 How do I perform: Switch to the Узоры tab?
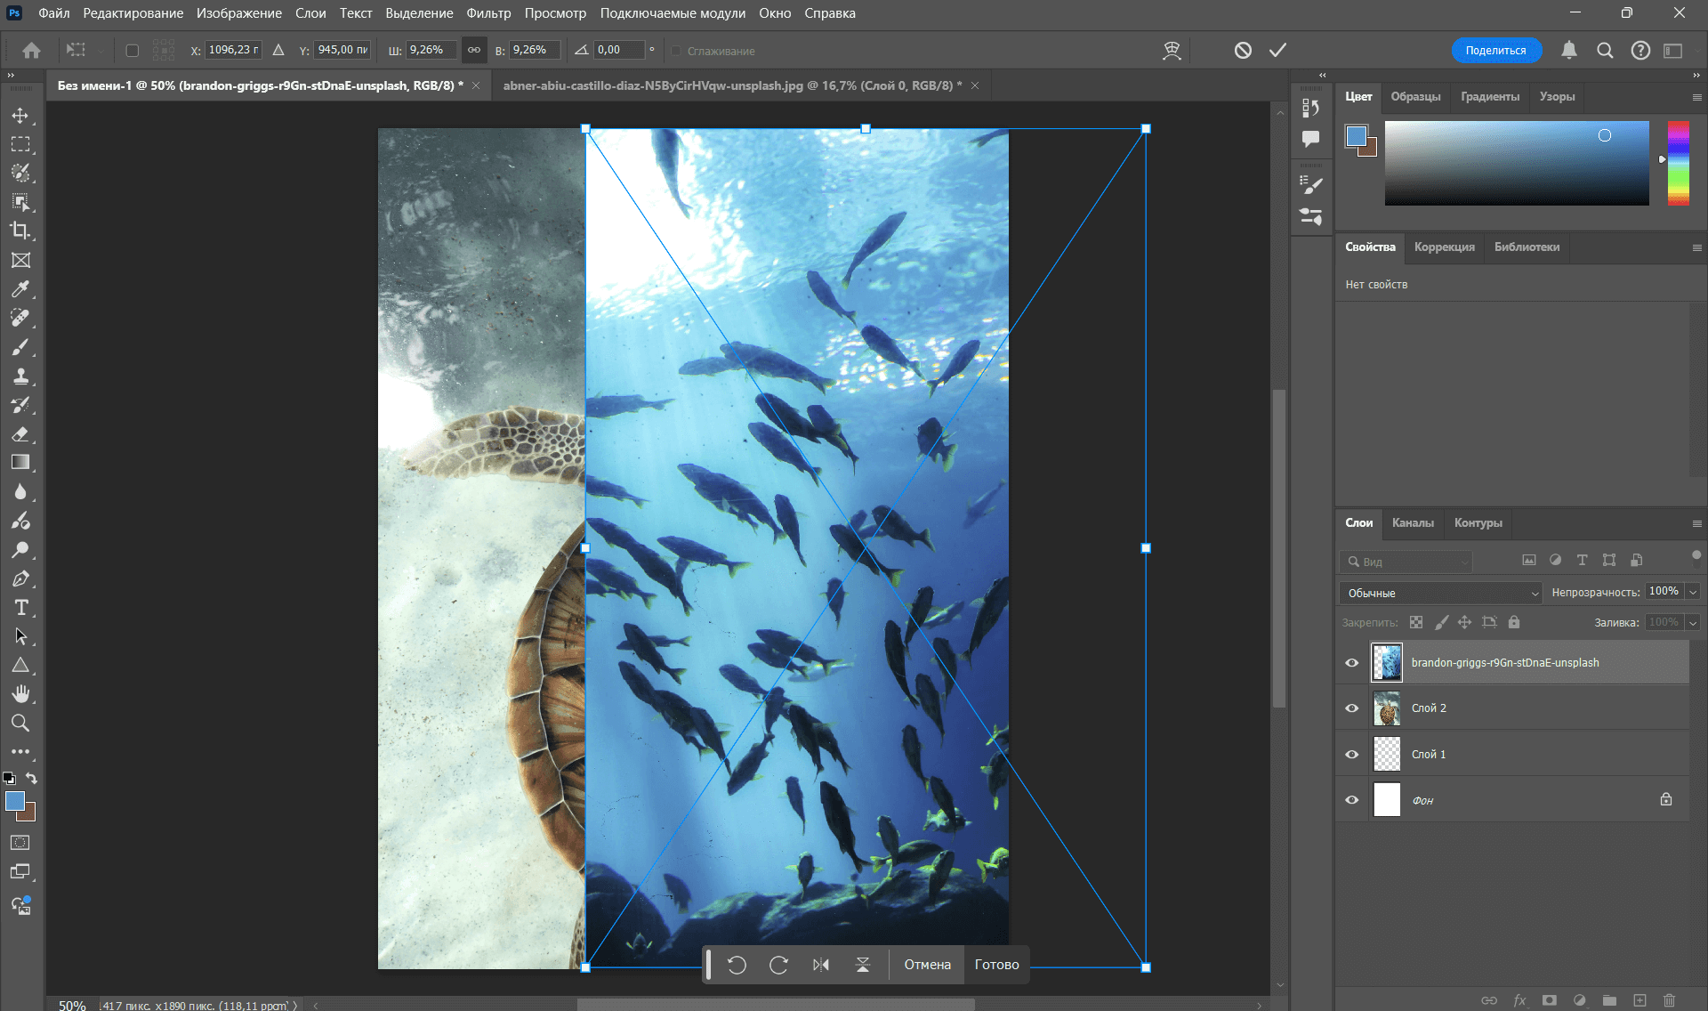(1557, 97)
